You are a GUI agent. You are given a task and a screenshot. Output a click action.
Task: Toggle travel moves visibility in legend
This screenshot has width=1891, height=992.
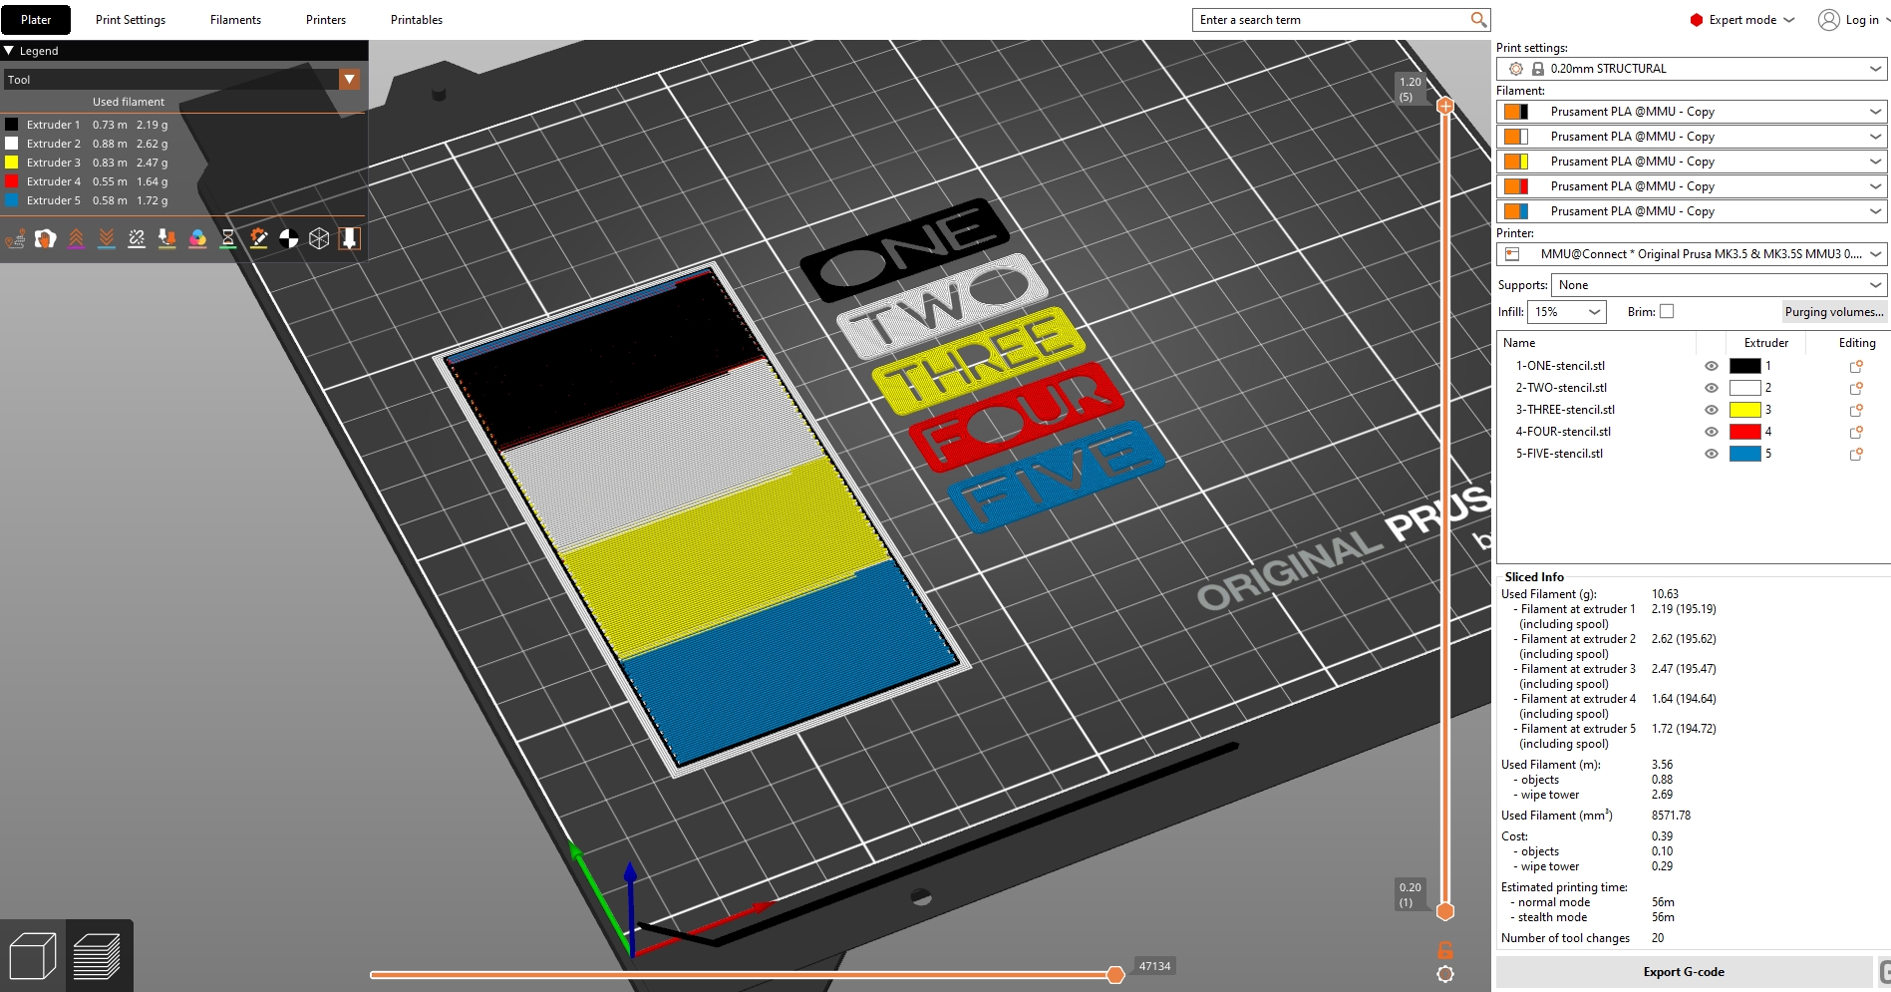click(x=15, y=239)
